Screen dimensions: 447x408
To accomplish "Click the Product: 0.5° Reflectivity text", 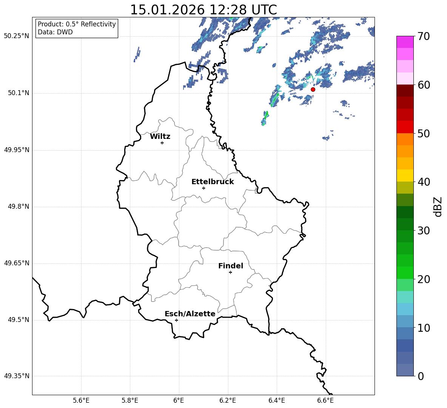I will tap(77, 24).
